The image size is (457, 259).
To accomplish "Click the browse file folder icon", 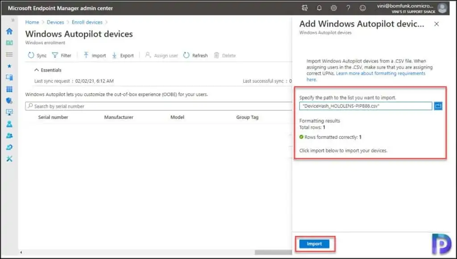I will [438, 106].
